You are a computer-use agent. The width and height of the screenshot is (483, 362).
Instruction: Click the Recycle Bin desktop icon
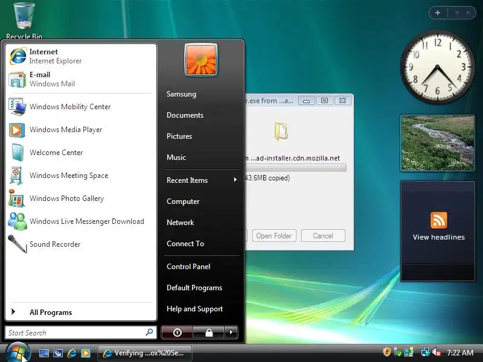(x=24, y=21)
